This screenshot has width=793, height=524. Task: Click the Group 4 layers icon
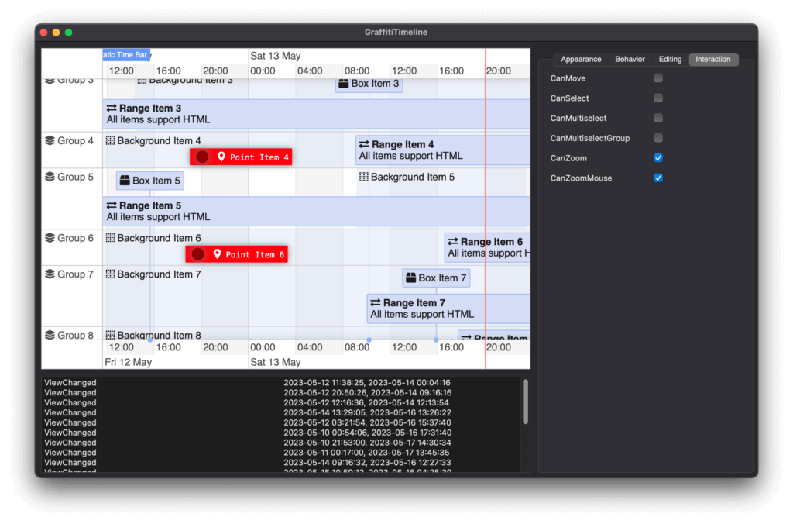click(x=50, y=140)
